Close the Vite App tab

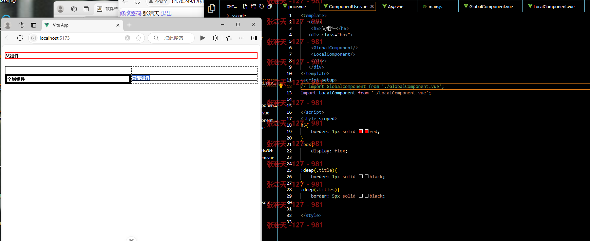118,25
